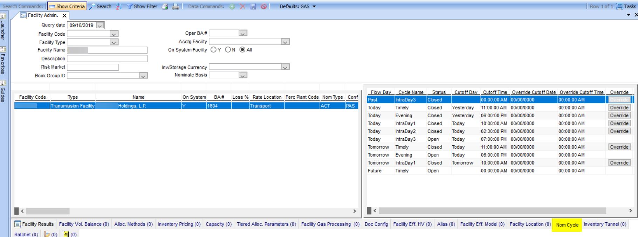Switch to the Nom Cycle tab
This screenshot has height=237, width=638.
coord(567,225)
